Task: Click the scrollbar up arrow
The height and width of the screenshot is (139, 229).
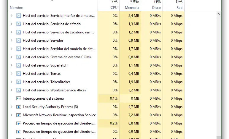Action: pyautogui.click(x=219, y=14)
